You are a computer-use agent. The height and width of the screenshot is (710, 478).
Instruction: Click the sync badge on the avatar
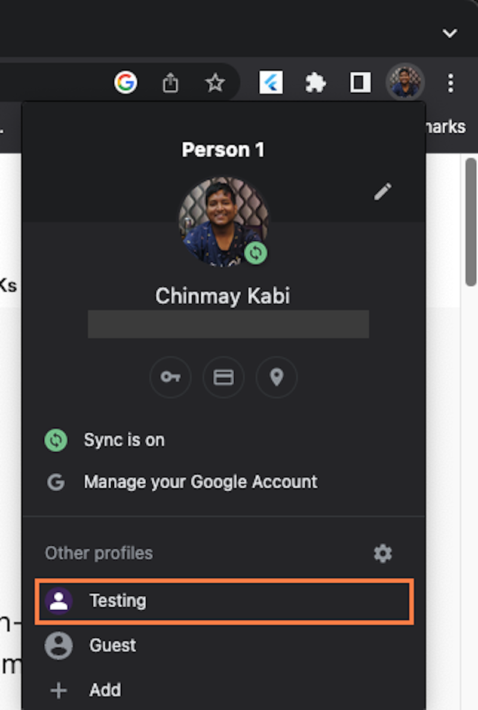[256, 253]
